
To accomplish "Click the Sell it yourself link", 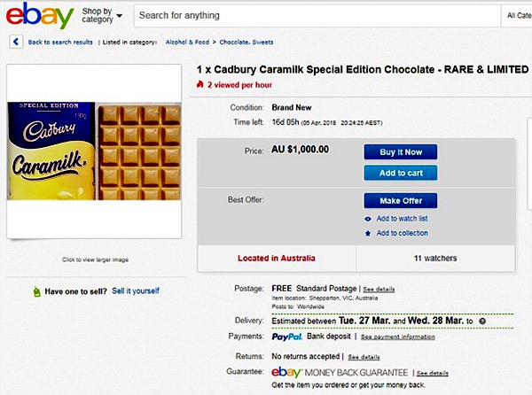I will pyautogui.click(x=136, y=290).
